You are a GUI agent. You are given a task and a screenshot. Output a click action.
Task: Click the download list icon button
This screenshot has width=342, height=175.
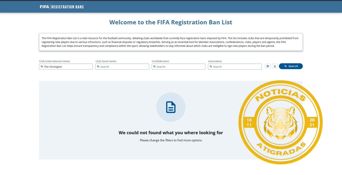(275, 66)
